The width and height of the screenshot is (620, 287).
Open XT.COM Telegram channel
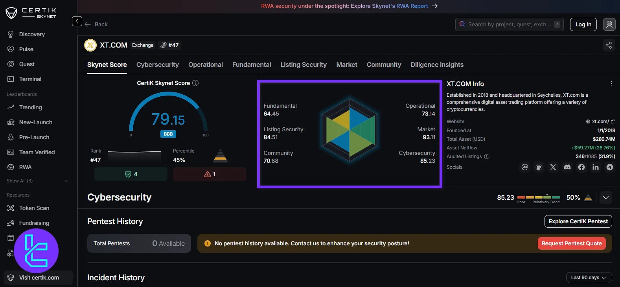click(610, 167)
